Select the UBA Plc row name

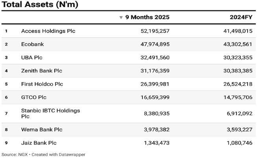click(x=32, y=57)
